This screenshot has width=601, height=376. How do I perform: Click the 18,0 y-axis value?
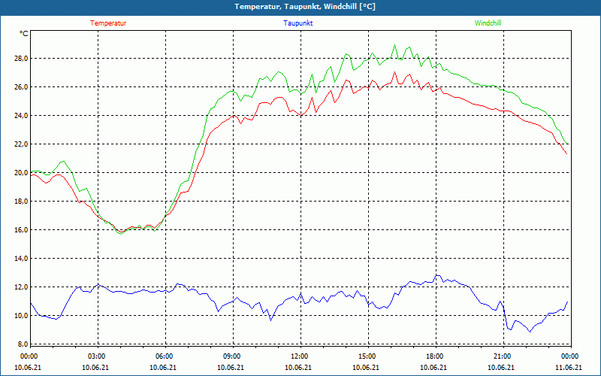pos(22,202)
